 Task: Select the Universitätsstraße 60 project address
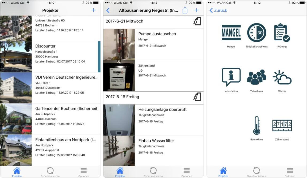click(x=50, y=20)
